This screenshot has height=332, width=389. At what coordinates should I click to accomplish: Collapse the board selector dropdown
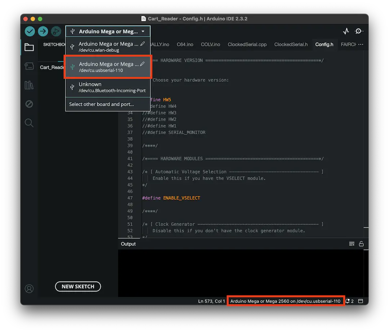click(108, 31)
